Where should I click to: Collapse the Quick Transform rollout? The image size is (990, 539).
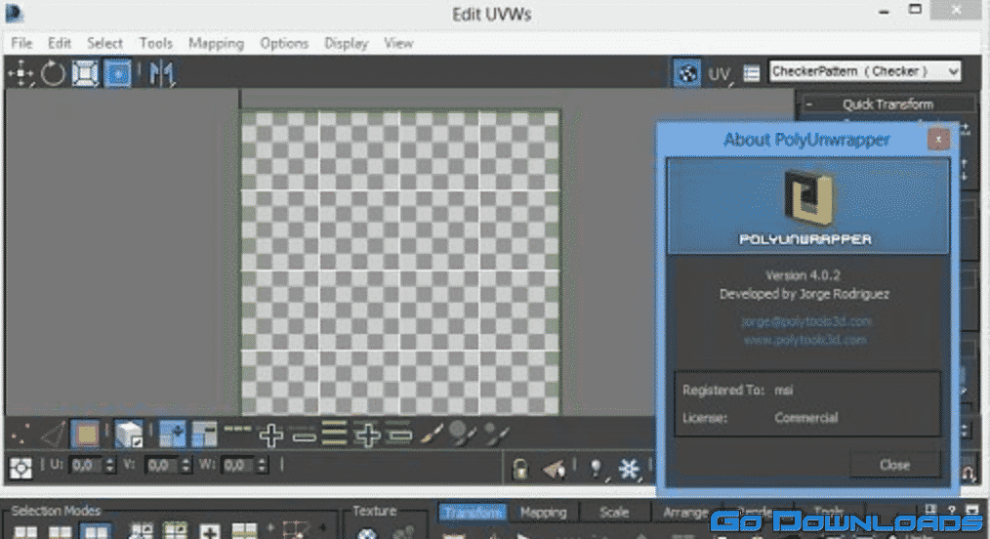point(810,104)
